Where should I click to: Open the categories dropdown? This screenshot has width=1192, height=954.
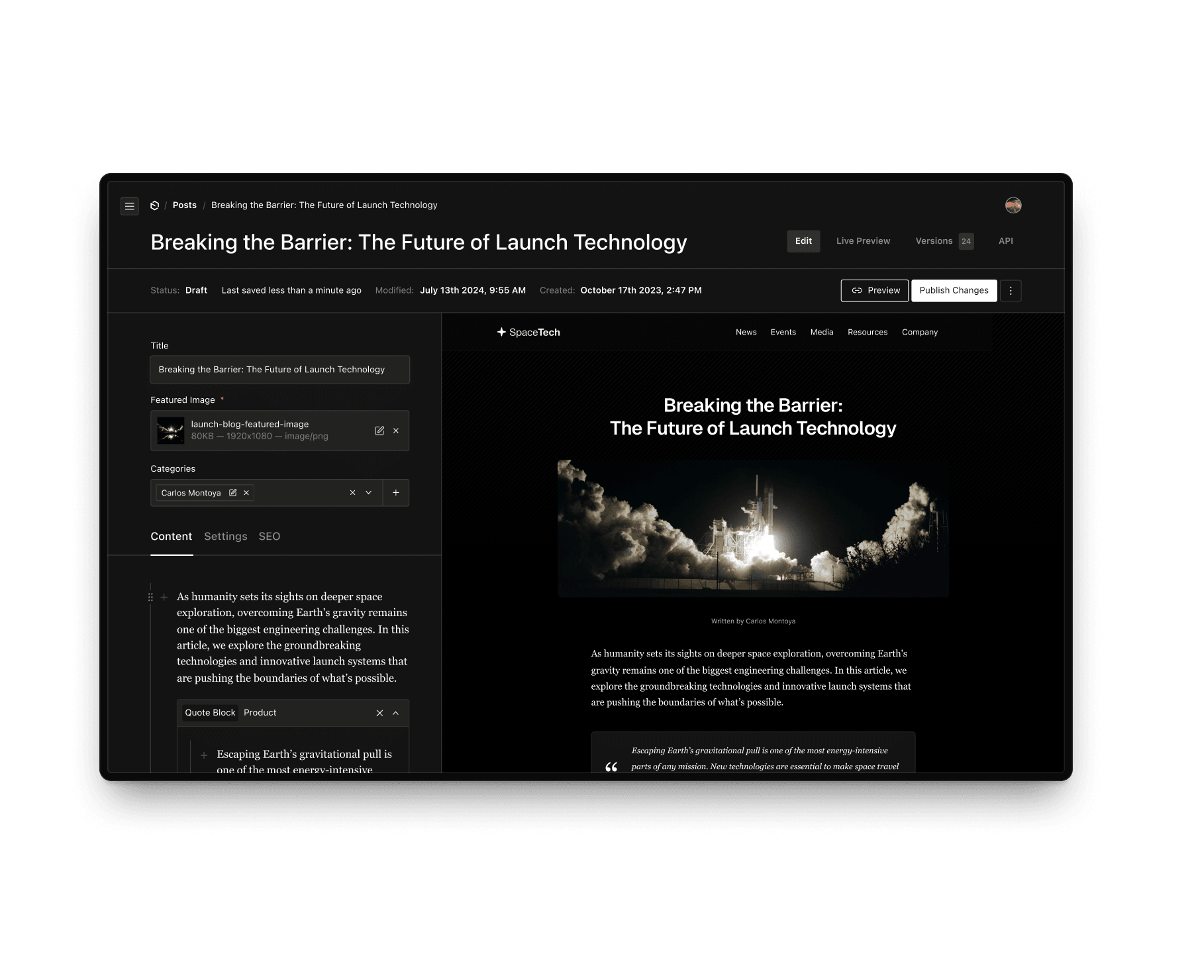369,492
